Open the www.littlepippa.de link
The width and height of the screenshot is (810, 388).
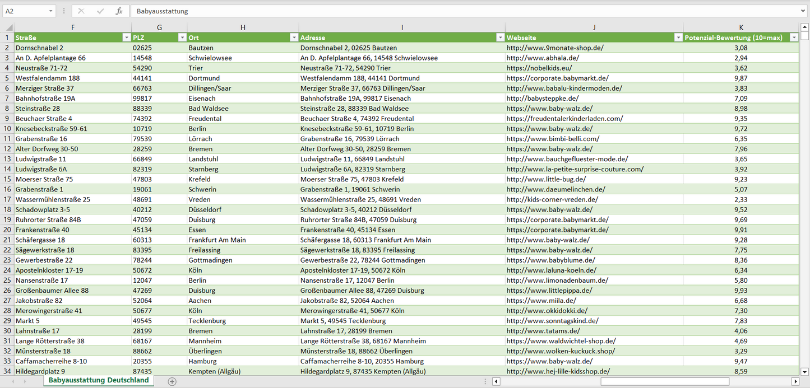click(x=549, y=291)
